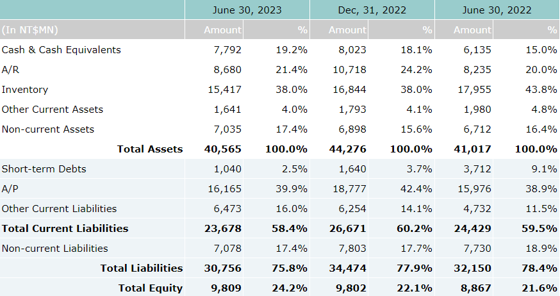Click the Total Current Liabilities label
Screen dimensions: 560x296
pyautogui.click(x=65, y=229)
